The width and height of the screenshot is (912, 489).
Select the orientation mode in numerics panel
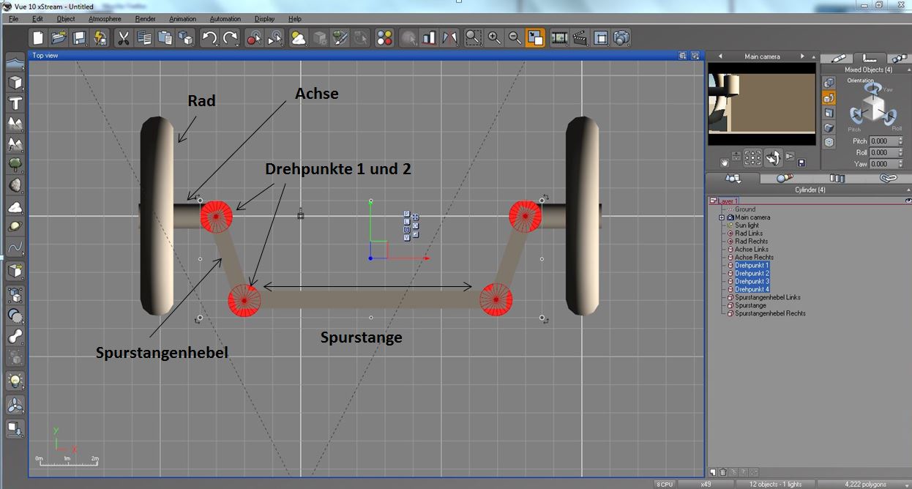click(x=829, y=97)
